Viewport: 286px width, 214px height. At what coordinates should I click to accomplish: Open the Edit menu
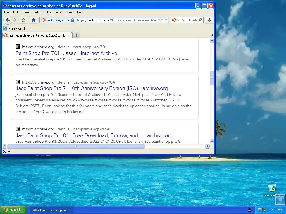[16, 12]
